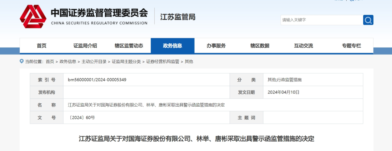This screenshot has height=151, width=392.
Task: Click index number bm56000001/2024-00005349
Action: (x=97, y=80)
